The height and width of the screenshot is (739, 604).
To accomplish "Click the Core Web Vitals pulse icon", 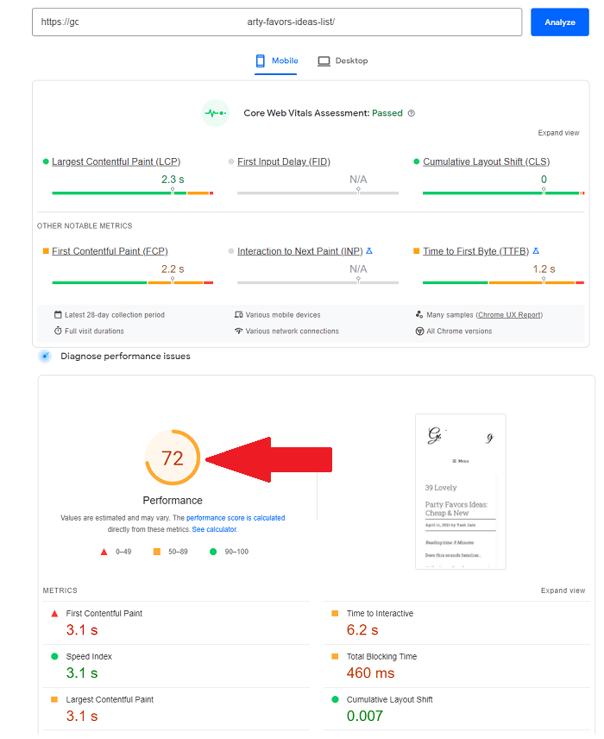I will tap(215, 112).
